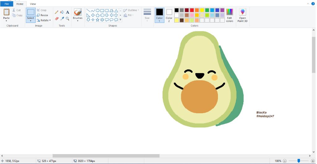Image resolution: width=317 pixels, height=164 pixels.
Task: Open the Paint Help question mark
Action: point(313,4)
